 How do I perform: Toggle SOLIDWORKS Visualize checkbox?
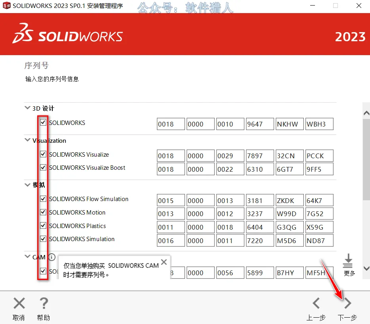[x=43, y=154]
